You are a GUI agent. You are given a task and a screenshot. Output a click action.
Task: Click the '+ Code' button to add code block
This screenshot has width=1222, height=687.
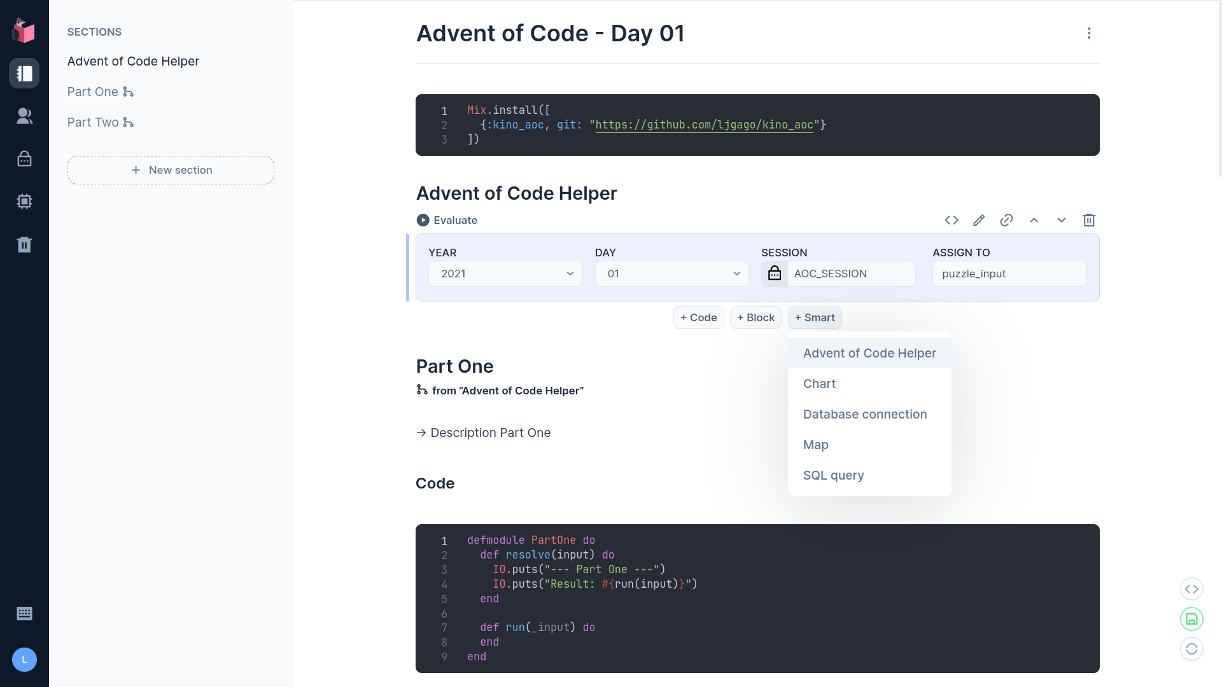[x=698, y=317]
